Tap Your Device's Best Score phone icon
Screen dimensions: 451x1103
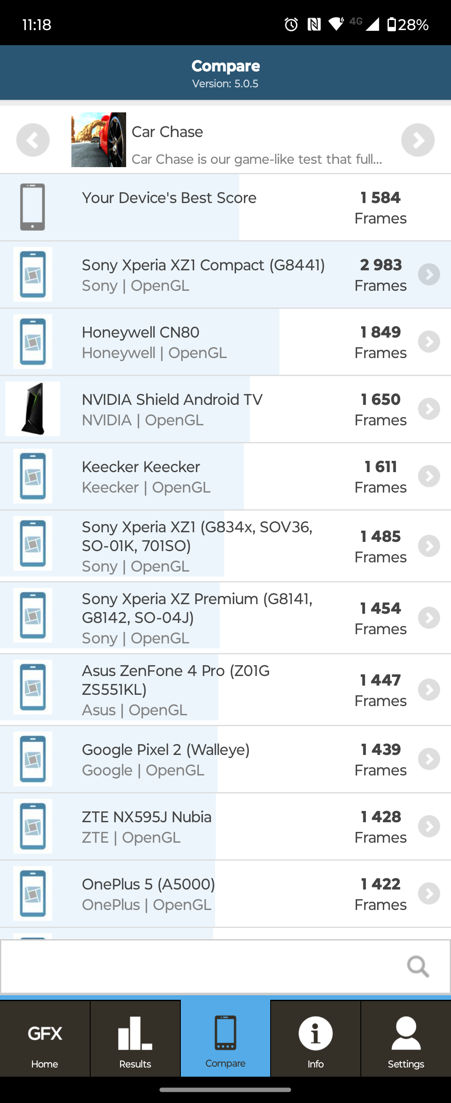[33, 207]
